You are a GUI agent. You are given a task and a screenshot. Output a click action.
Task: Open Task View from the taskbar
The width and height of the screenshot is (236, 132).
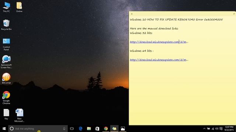pyautogui.click(x=72, y=129)
